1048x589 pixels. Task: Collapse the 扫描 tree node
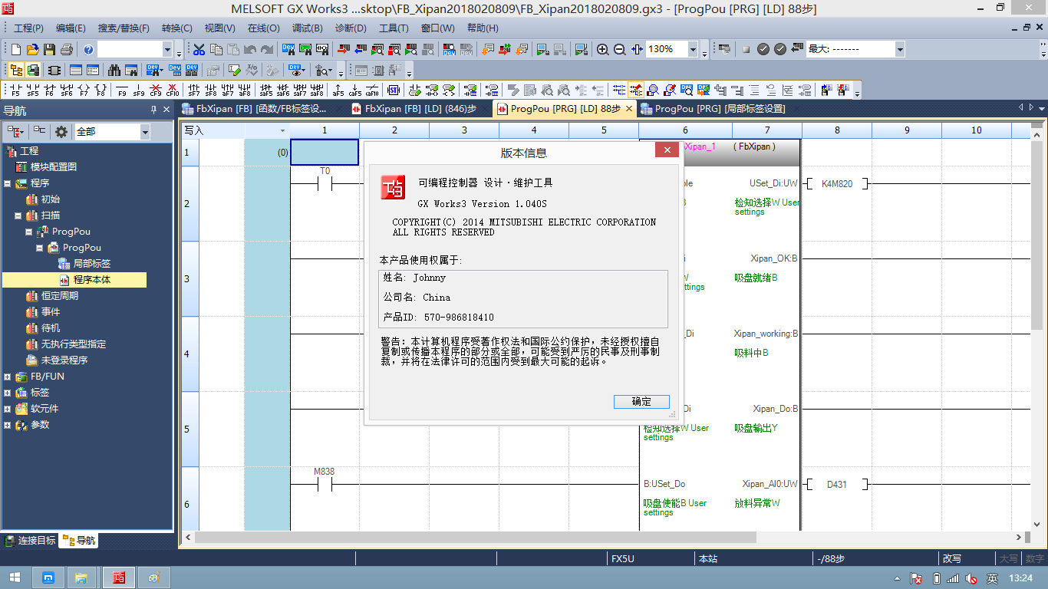pyautogui.click(x=18, y=216)
